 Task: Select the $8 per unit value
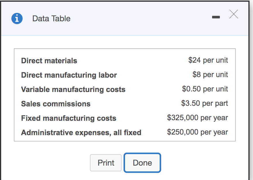click(210, 74)
